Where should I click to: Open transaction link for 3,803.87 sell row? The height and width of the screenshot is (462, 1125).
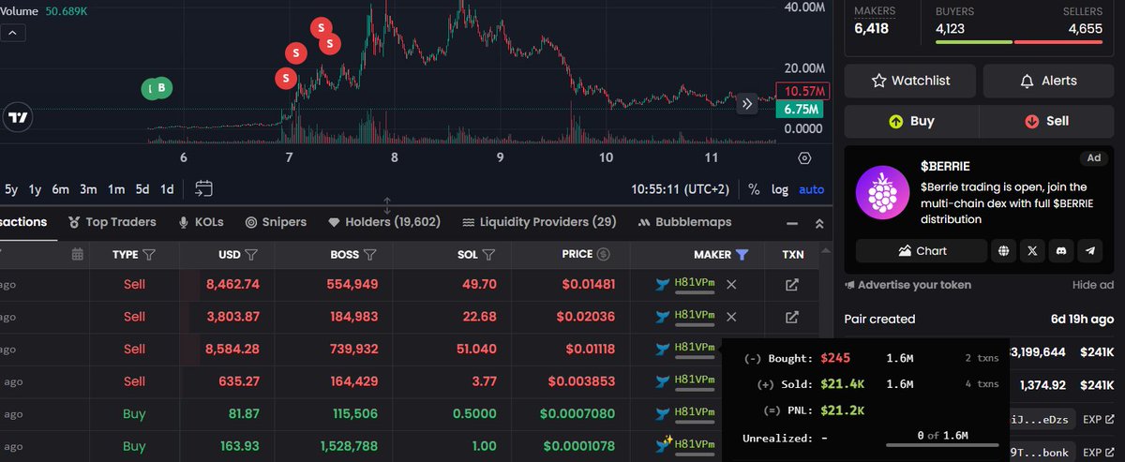pos(791,317)
